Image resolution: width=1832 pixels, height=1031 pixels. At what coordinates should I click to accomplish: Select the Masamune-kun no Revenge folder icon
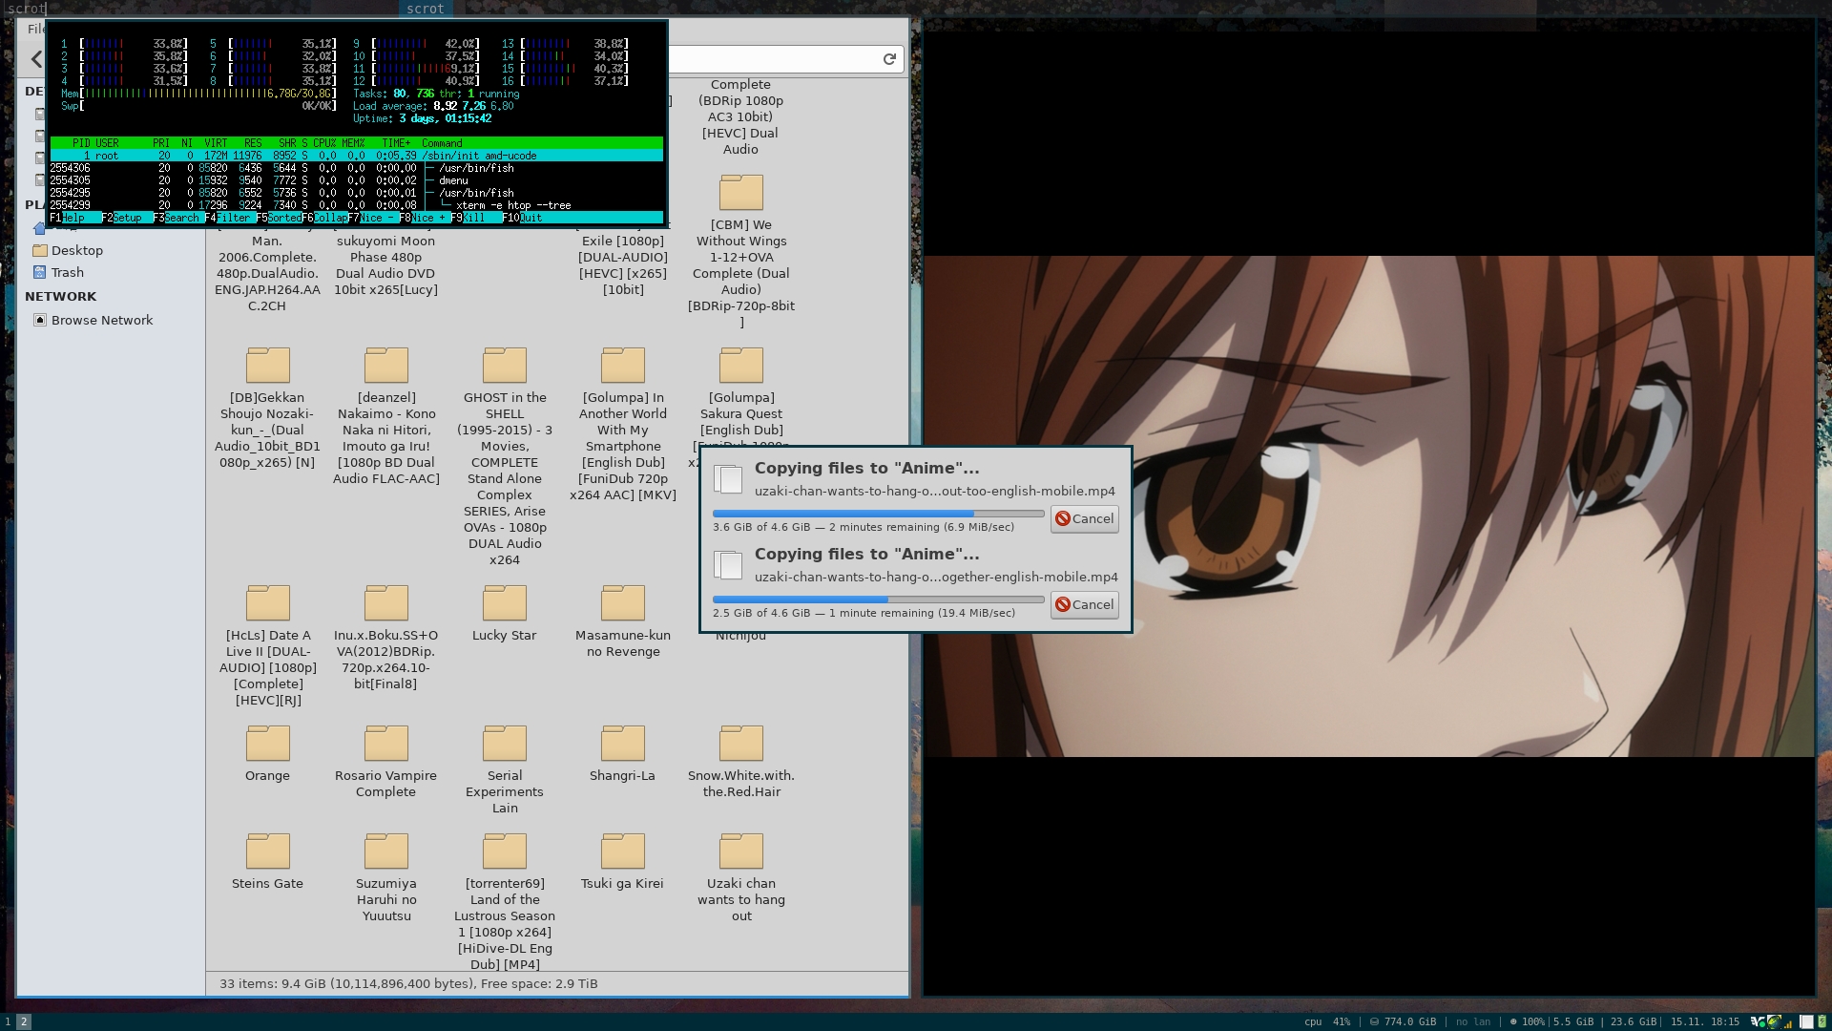[x=622, y=602]
